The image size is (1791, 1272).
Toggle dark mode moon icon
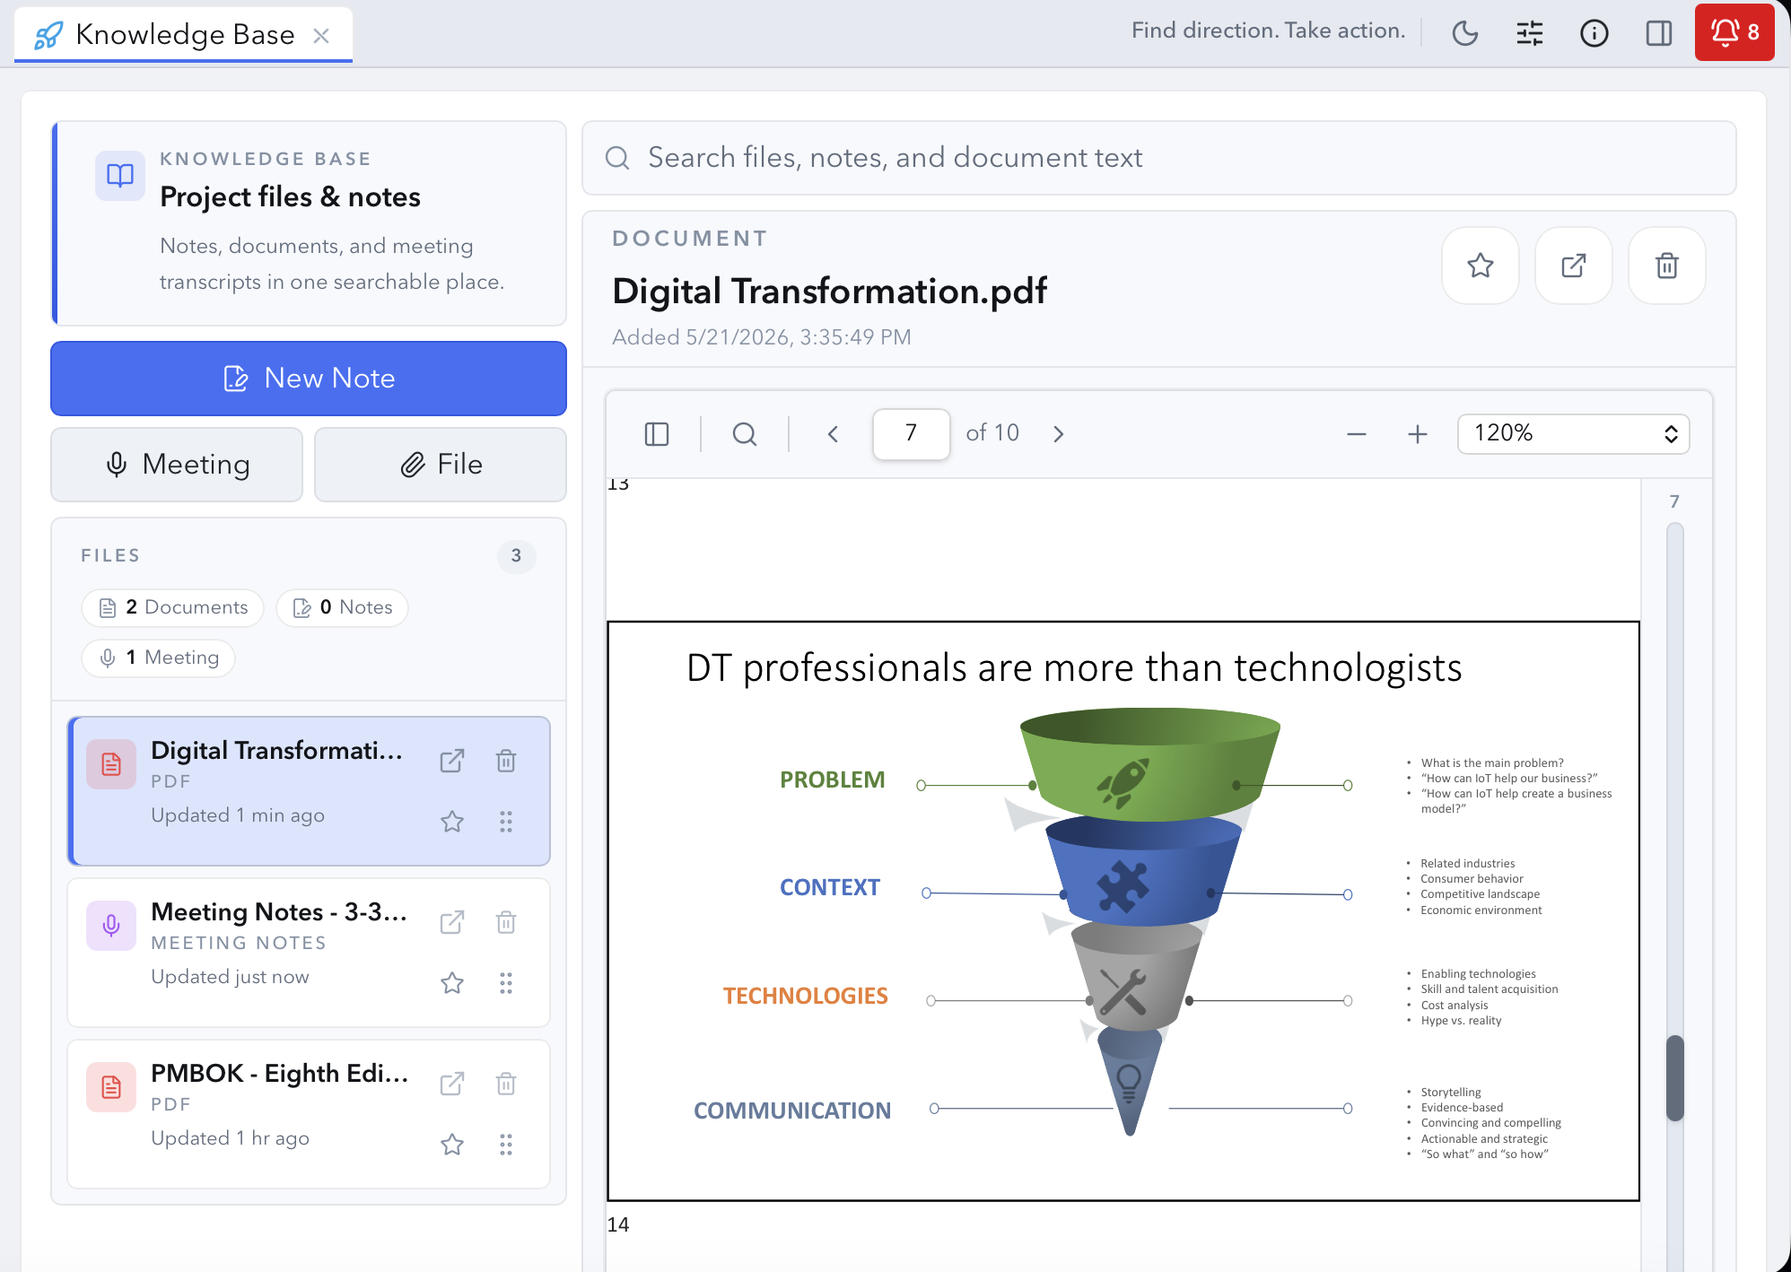pos(1465,33)
